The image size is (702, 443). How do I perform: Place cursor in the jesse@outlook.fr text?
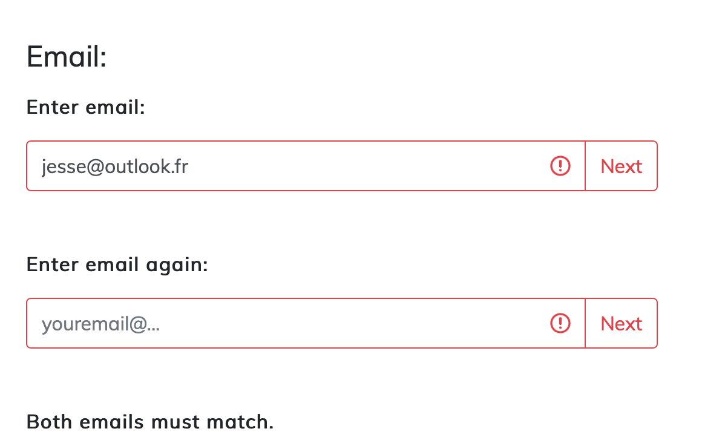tap(115, 166)
